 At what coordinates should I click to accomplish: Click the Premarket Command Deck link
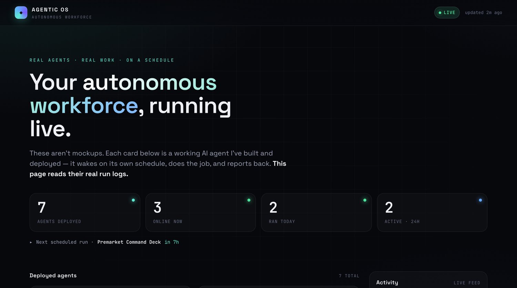click(129, 242)
